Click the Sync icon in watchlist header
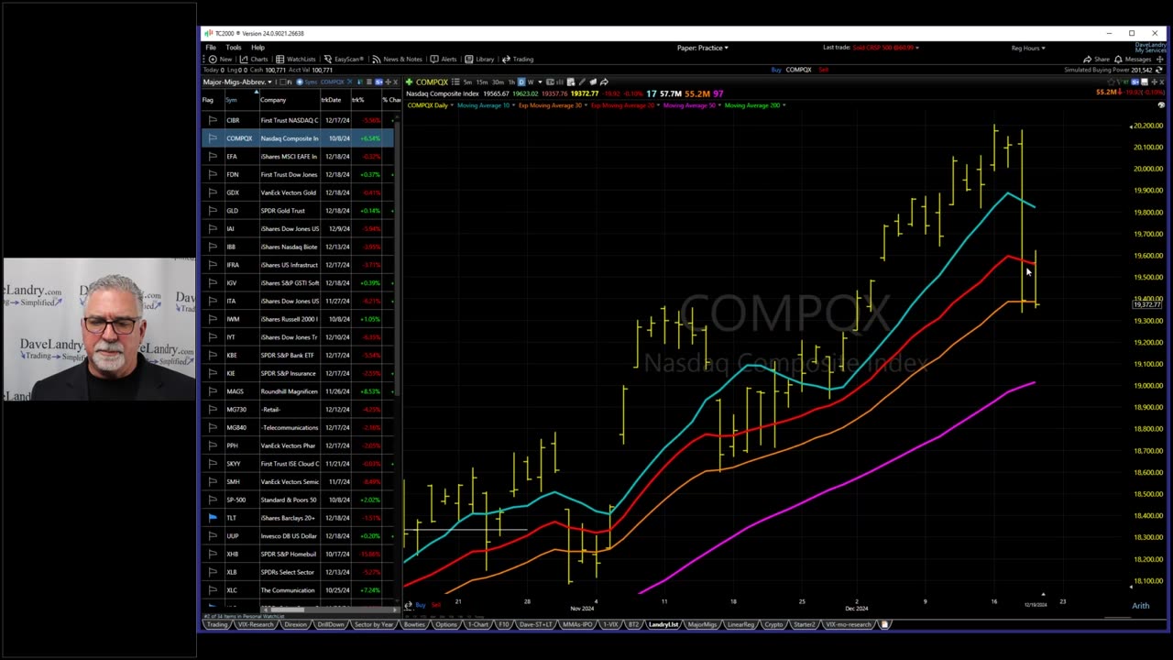Screen dimensions: 1173x660 coord(300,82)
